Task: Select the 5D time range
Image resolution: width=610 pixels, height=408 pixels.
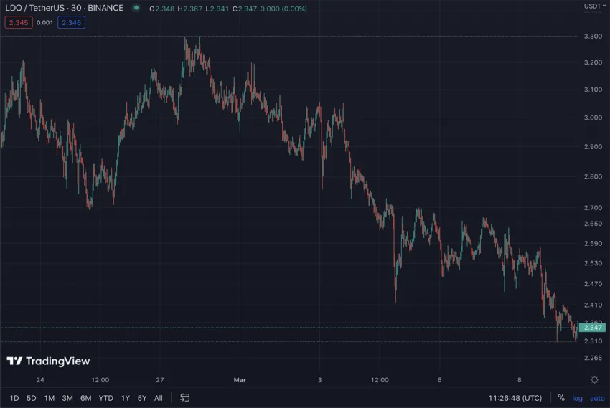Action: 32,398
